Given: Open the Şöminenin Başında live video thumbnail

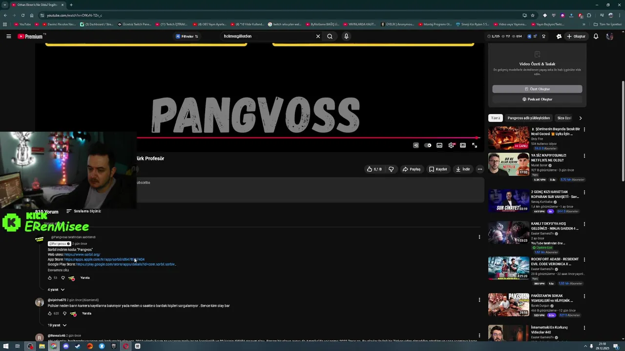Looking at the screenshot, I should point(508,138).
